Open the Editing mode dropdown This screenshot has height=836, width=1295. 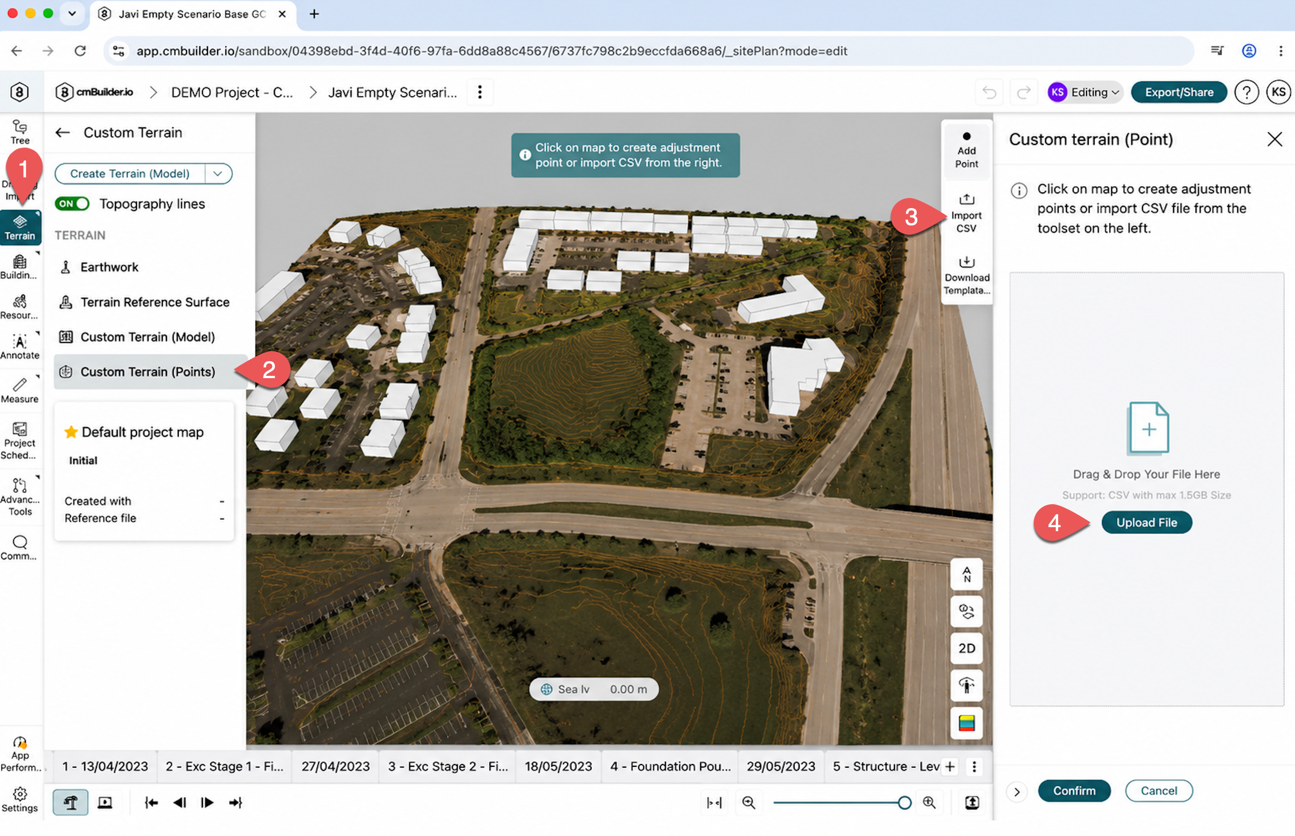pyautogui.click(x=1085, y=92)
